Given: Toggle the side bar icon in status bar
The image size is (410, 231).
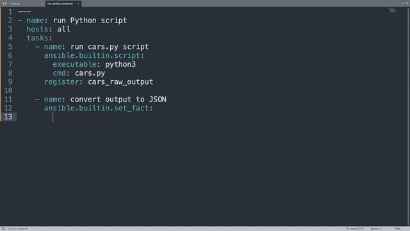Looking at the screenshot, I should pyautogui.click(x=4, y=228).
